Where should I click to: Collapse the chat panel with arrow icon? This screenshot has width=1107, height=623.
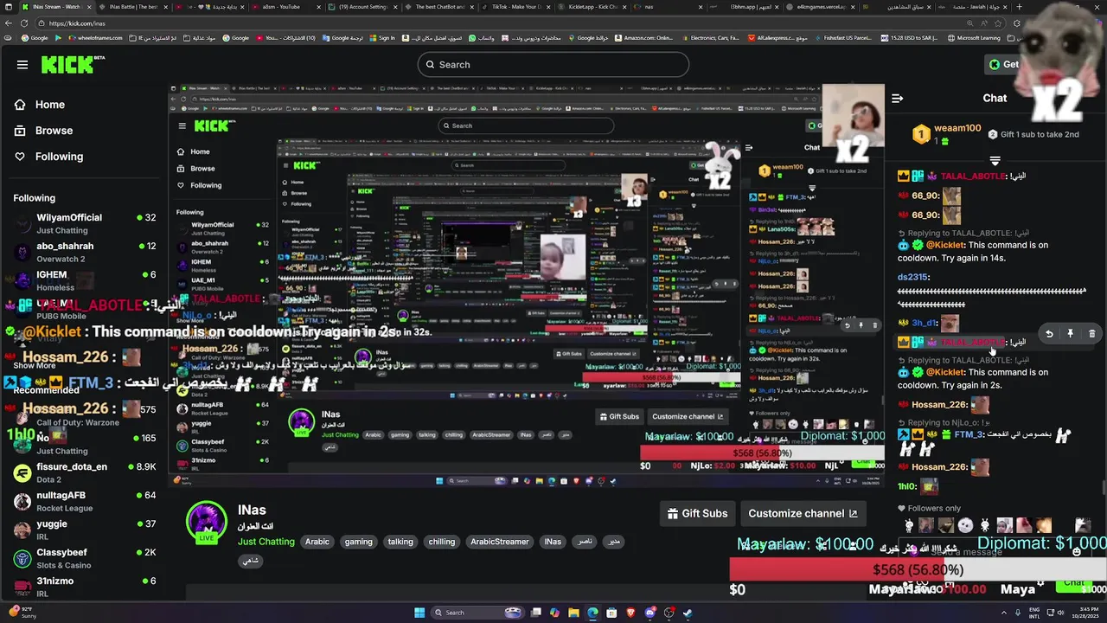[897, 98]
